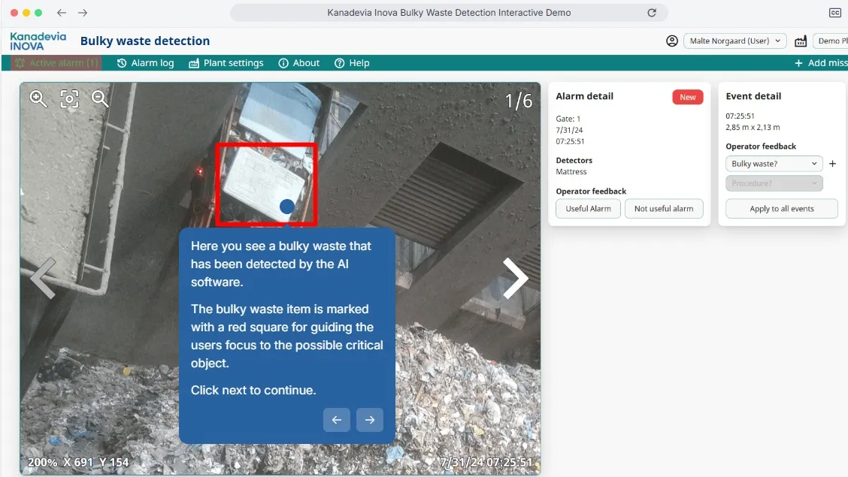Open the user profile account icon

tap(671, 41)
